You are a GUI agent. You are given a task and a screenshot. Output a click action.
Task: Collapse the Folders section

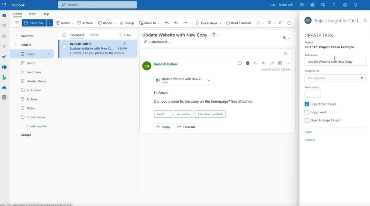pos(16,45)
